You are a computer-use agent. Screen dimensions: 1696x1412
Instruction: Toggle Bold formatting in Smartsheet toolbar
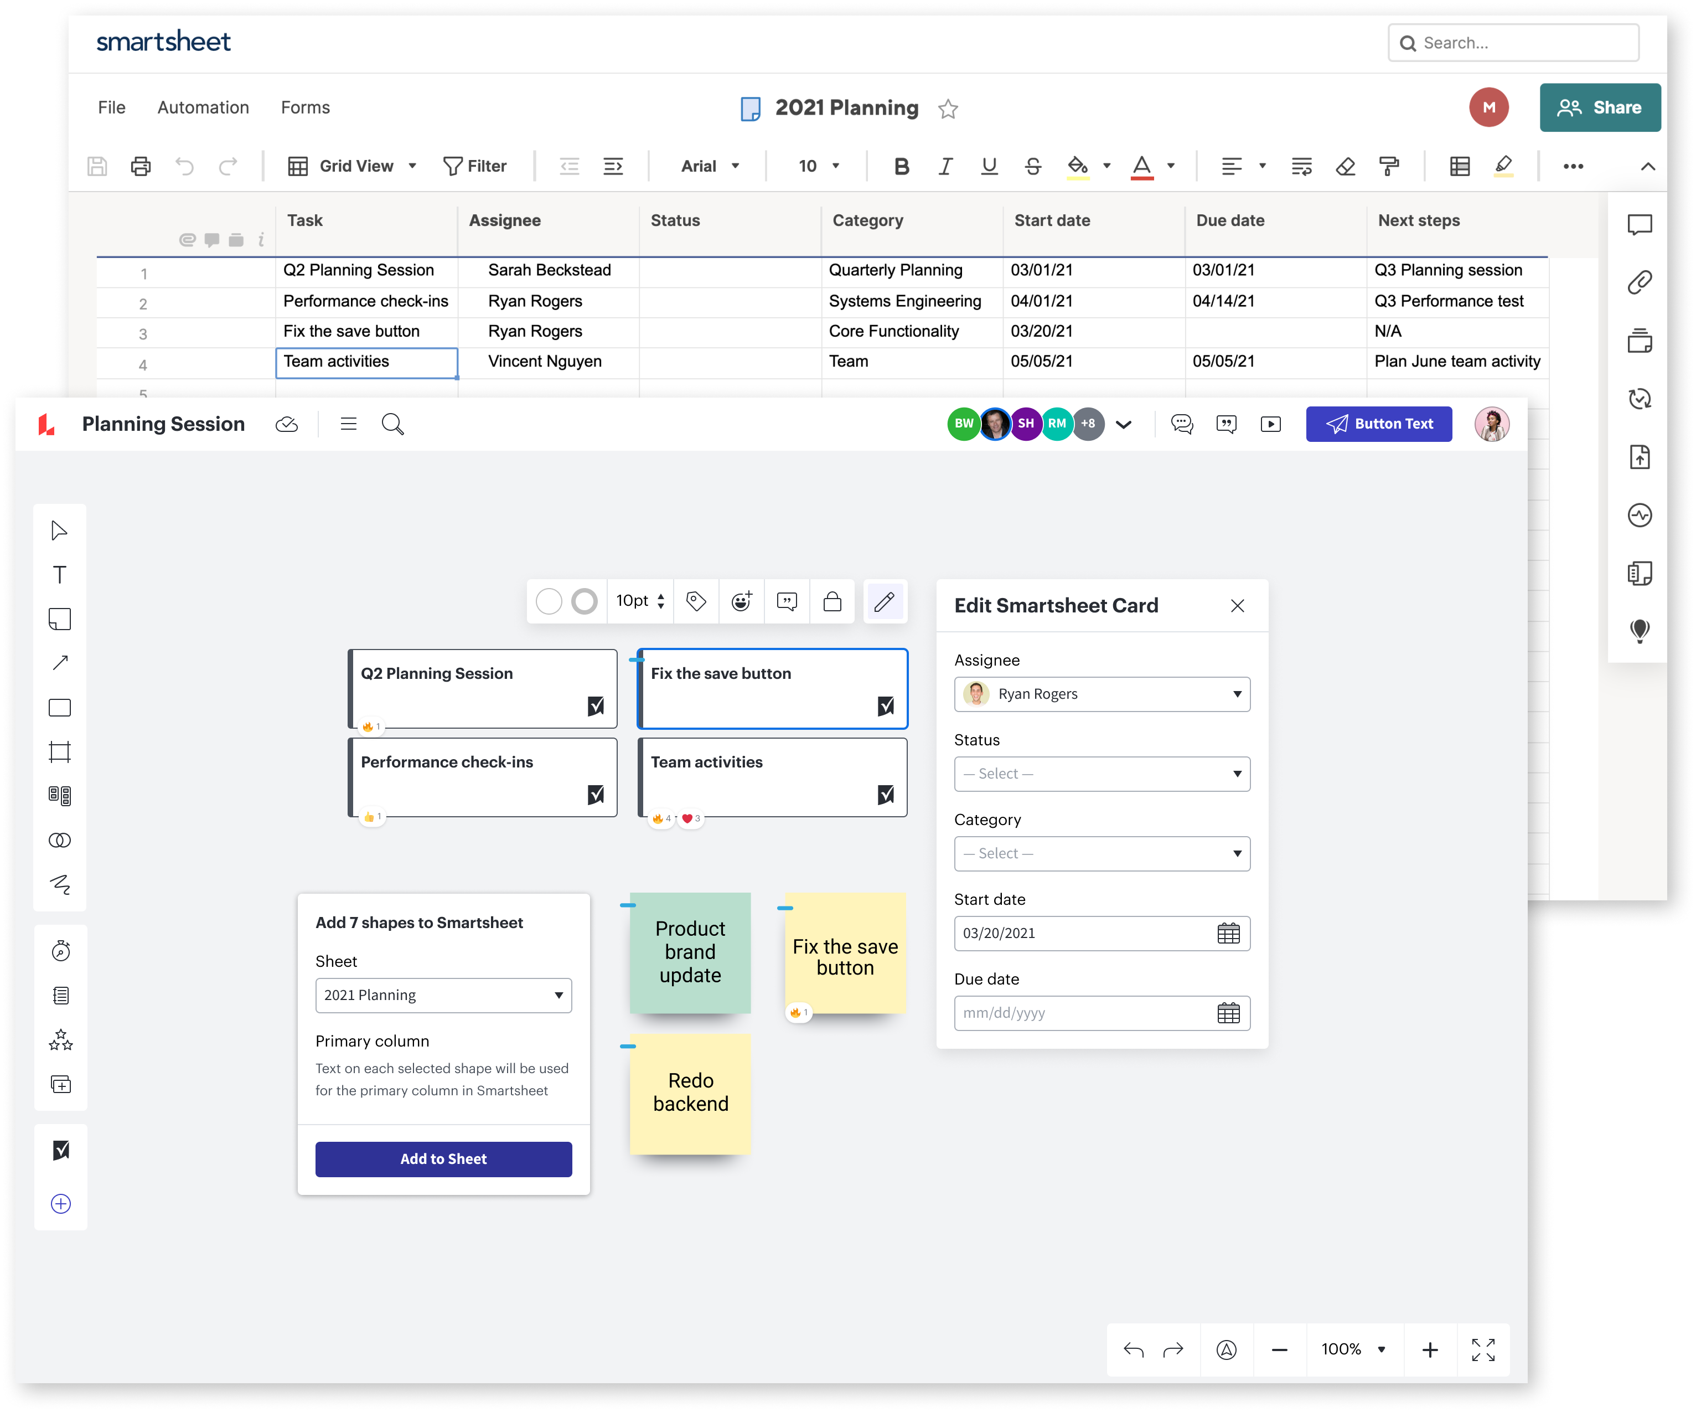tap(901, 167)
